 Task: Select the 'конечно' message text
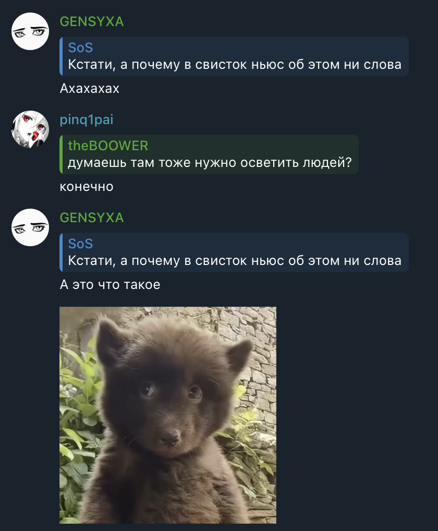point(87,187)
